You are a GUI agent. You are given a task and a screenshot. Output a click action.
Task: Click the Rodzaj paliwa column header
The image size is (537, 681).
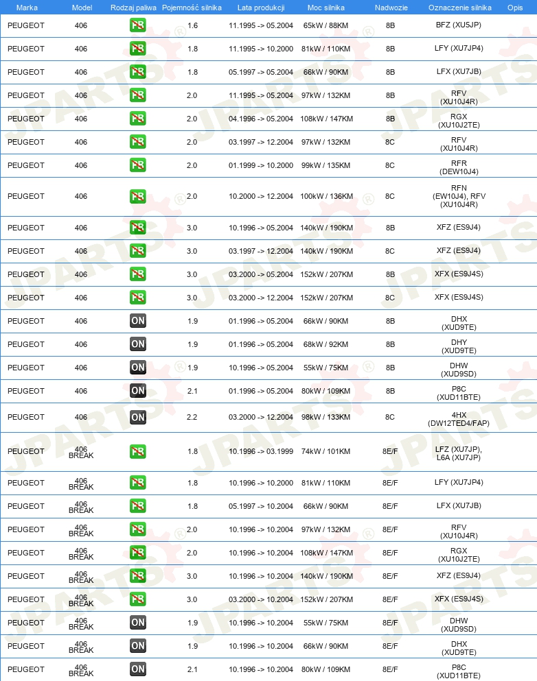click(x=133, y=8)
